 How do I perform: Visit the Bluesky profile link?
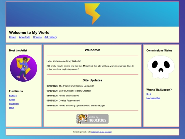pyautogui.click(x=13, y=95)
